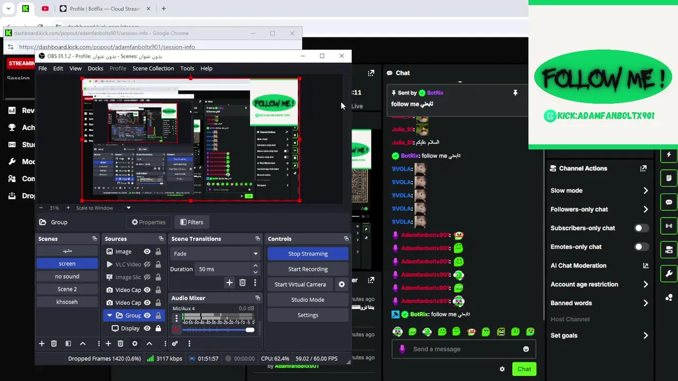Open source Filters button

(191, 222)
